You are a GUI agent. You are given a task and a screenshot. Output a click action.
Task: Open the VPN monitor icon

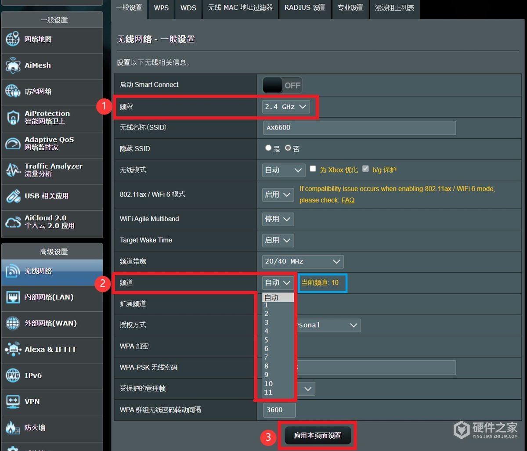tap(13, 401)
